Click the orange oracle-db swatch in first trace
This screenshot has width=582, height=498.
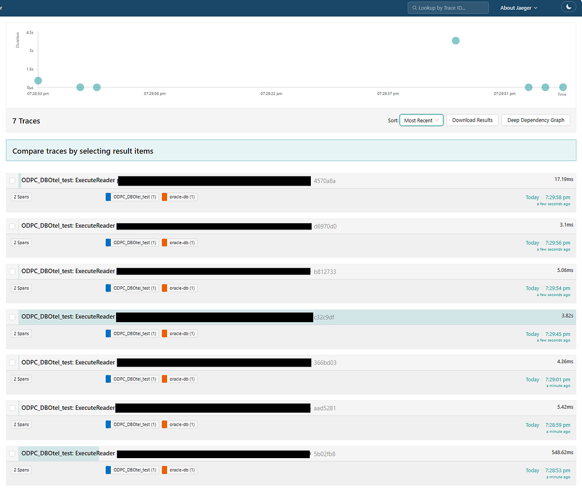(x=164, y=197)
